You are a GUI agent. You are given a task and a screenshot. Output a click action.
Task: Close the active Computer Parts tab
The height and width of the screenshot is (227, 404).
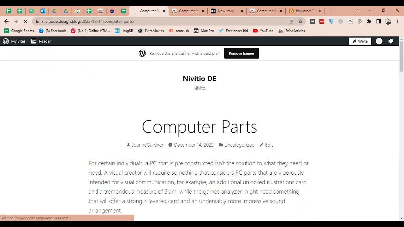click(x=164, y=11)
